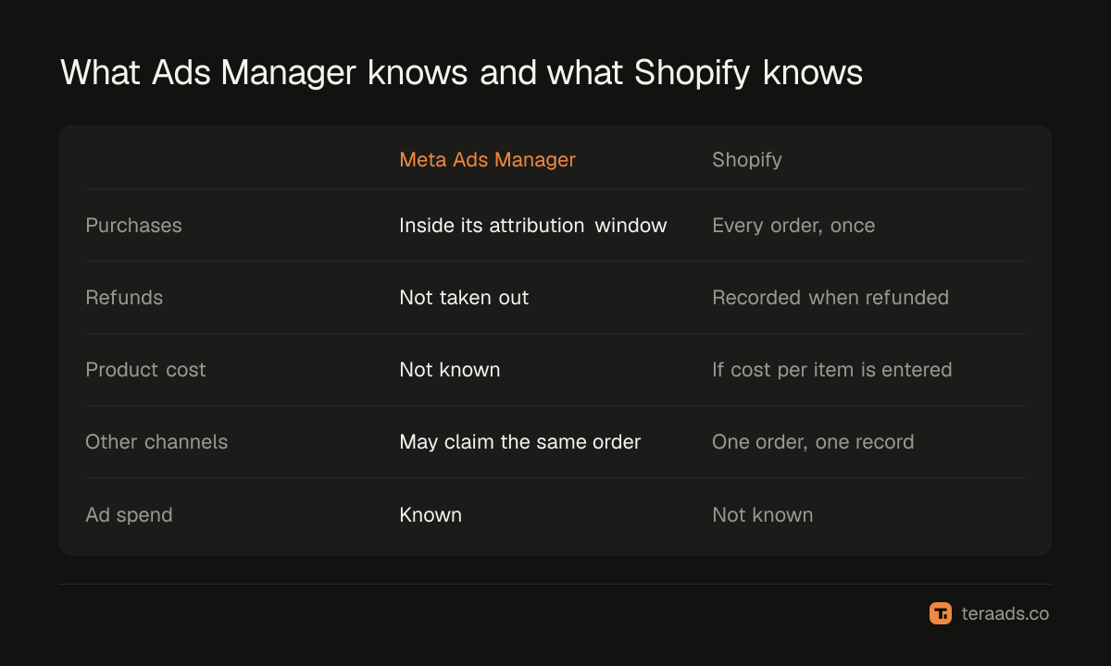
Task: Click the teraads.co orange logo icon
Action: 941,613
